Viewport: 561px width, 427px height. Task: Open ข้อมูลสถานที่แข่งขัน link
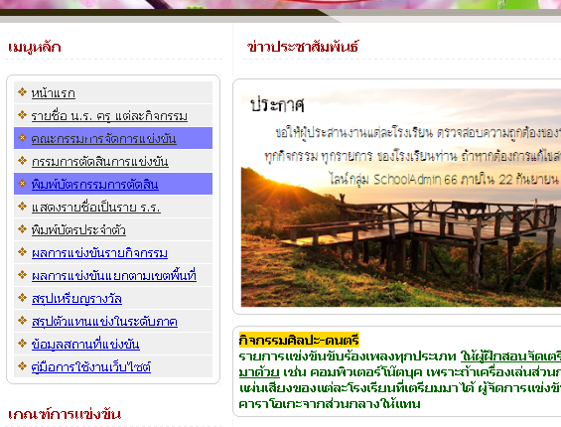point(85,345)
